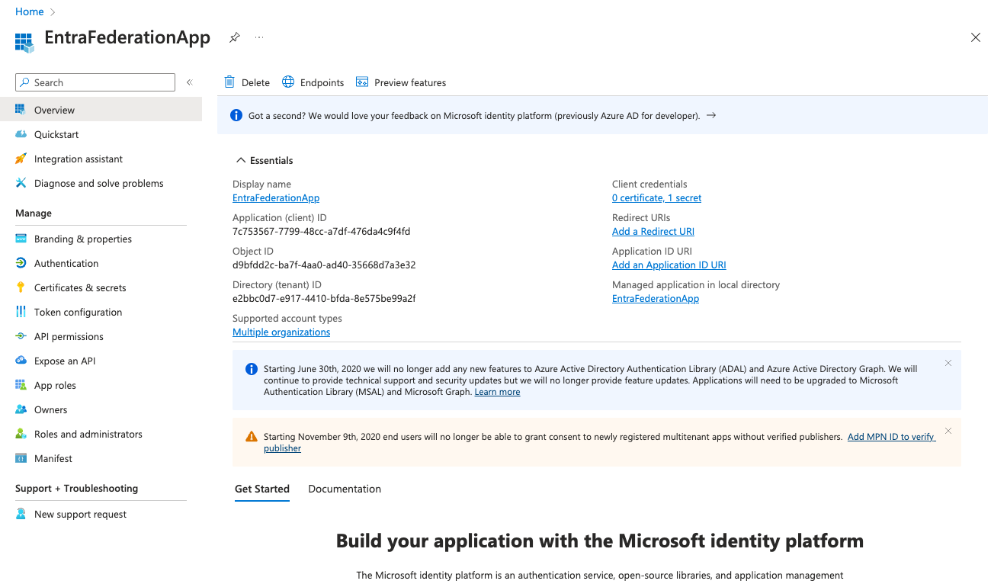Select the Quickstart cloud icon
Viewport: 991px width, 584px height.
click(x=21, y=134)
